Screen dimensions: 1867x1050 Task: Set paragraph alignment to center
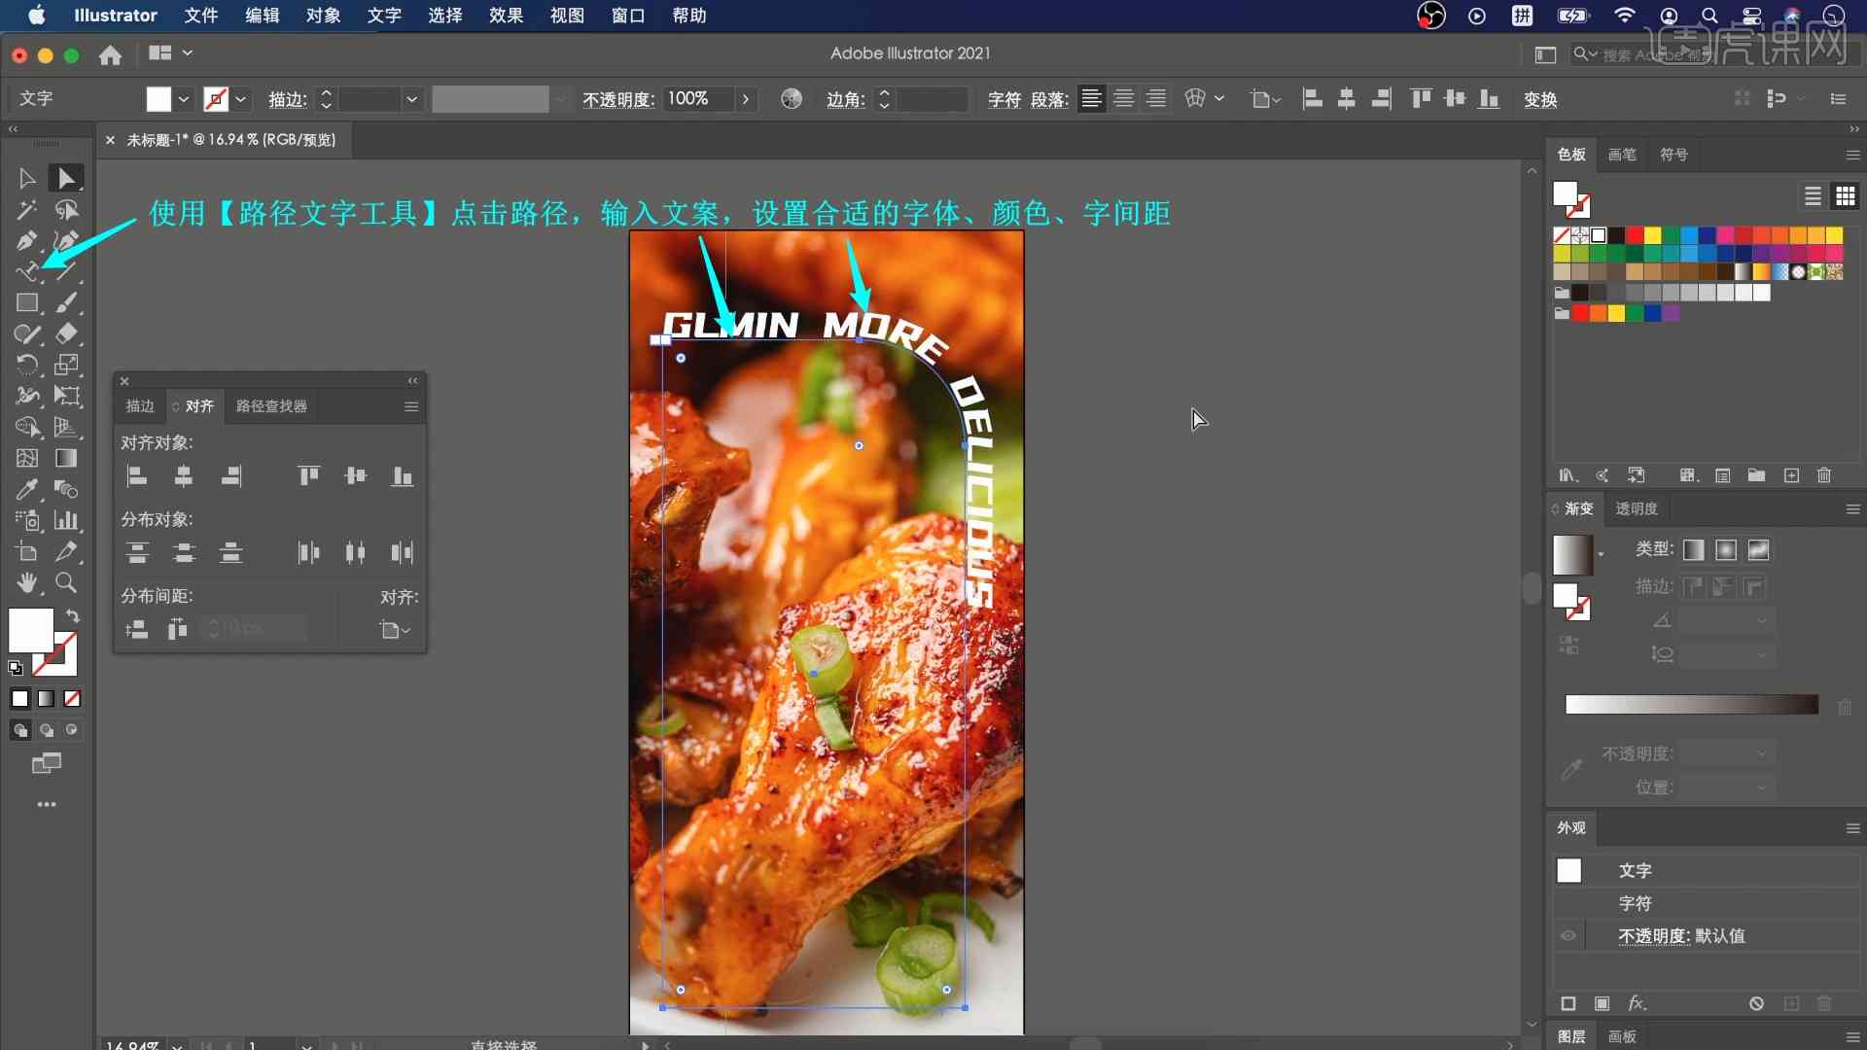click(x=1123, y=98)
